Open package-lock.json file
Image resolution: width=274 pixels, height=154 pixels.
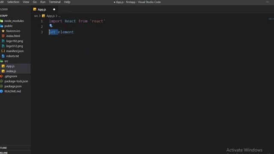16,81
